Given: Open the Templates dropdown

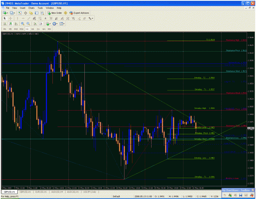Looking at the screenshot, I should pos(62,24).
